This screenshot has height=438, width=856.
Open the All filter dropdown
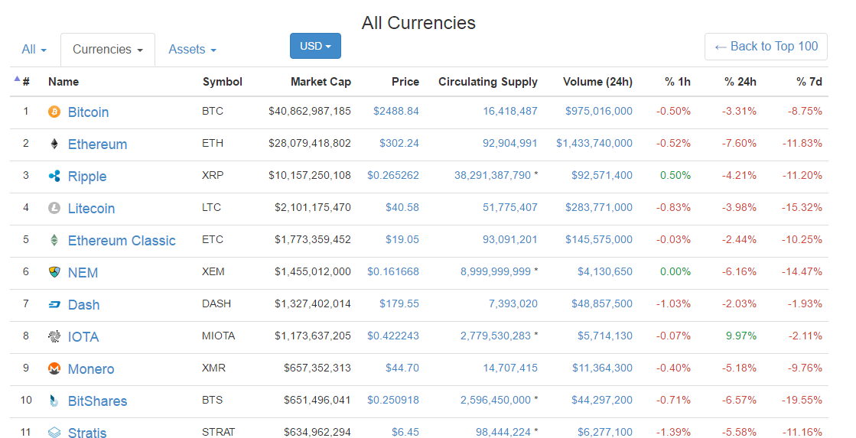coord(34,50)
